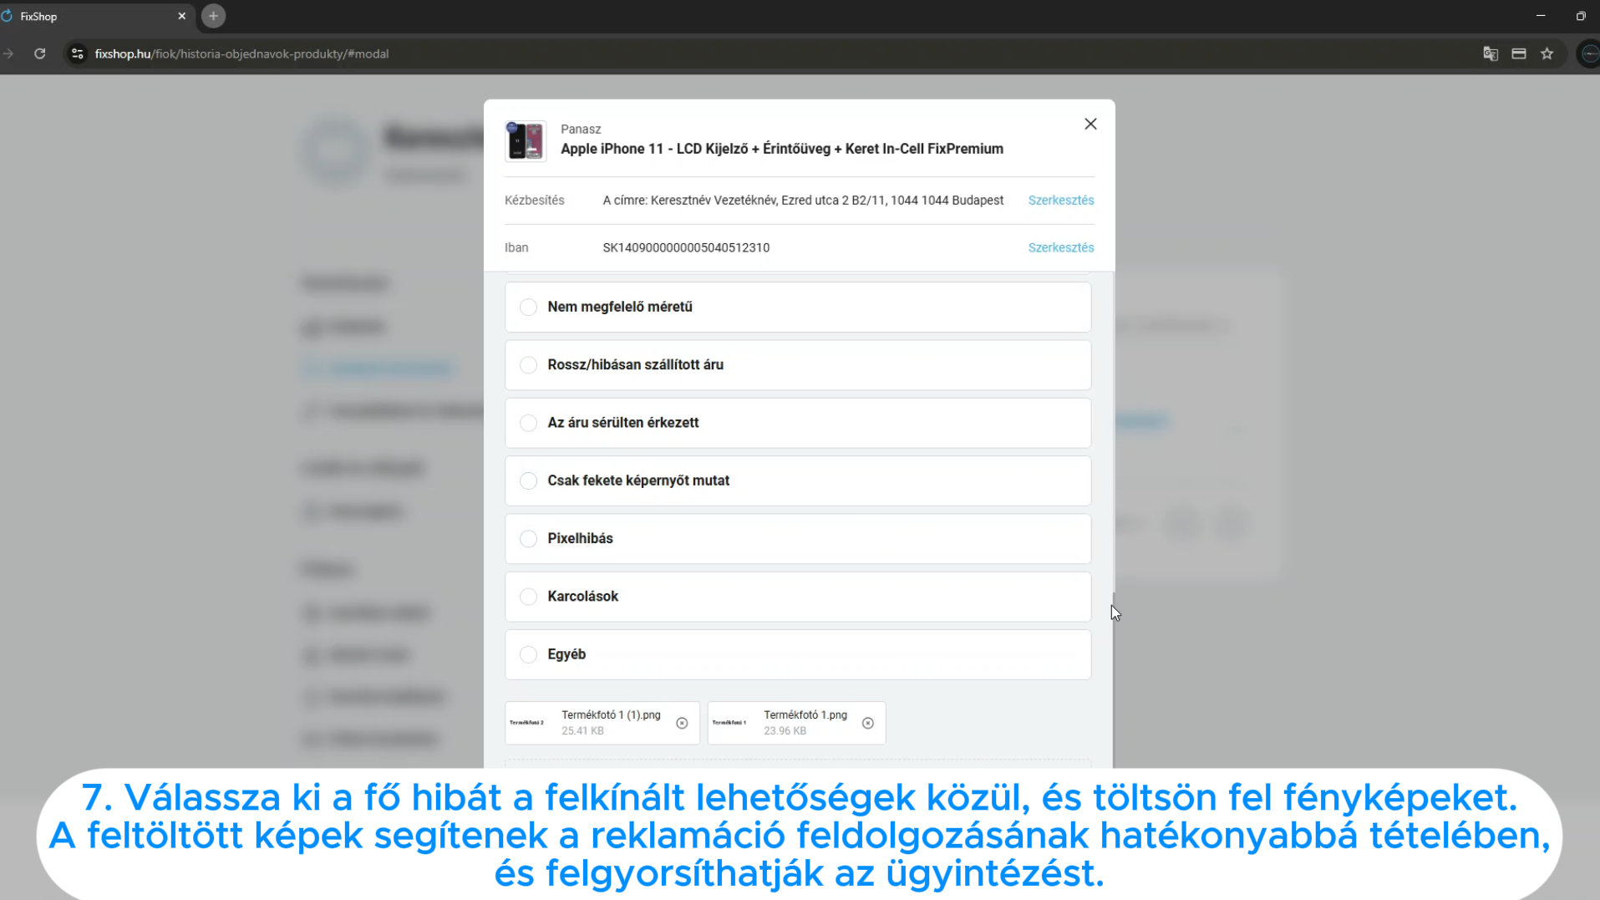Remove the Termékfotó 1.png attachment

[x=868, y=723]
